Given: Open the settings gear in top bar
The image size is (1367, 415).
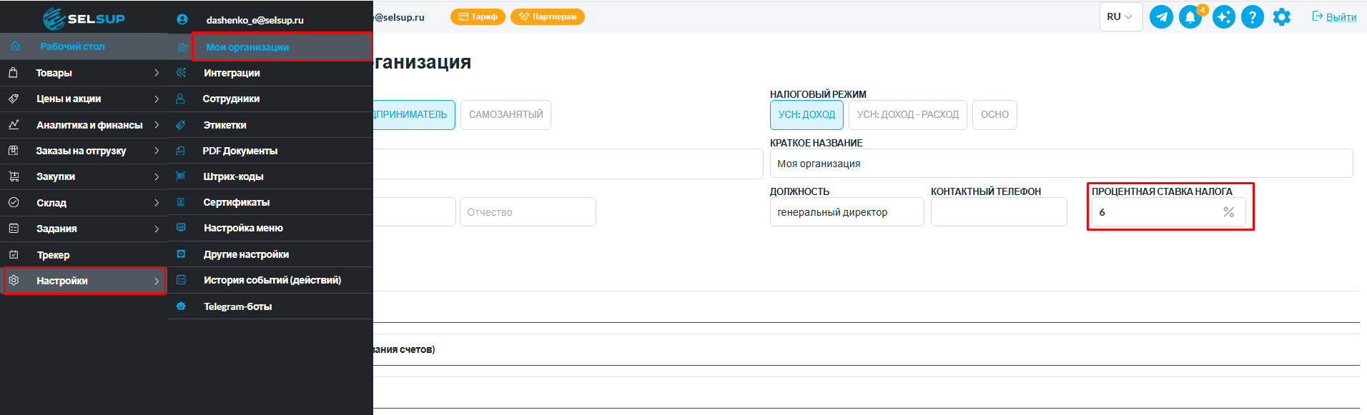Looking at the screenshot, I should click(1282, 17).
